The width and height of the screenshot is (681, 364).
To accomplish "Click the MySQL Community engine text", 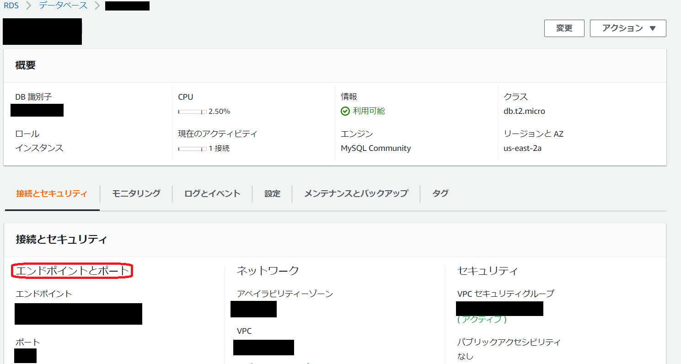I will click(376, 148).
